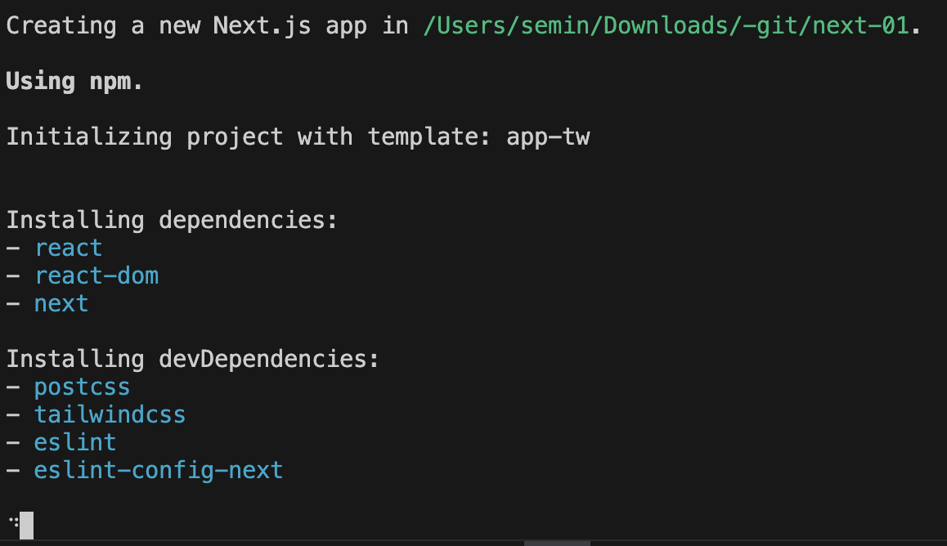Click the 'Installing dependencies:' heading
This screenshot has height=546, width=947.
click(172, 220)
